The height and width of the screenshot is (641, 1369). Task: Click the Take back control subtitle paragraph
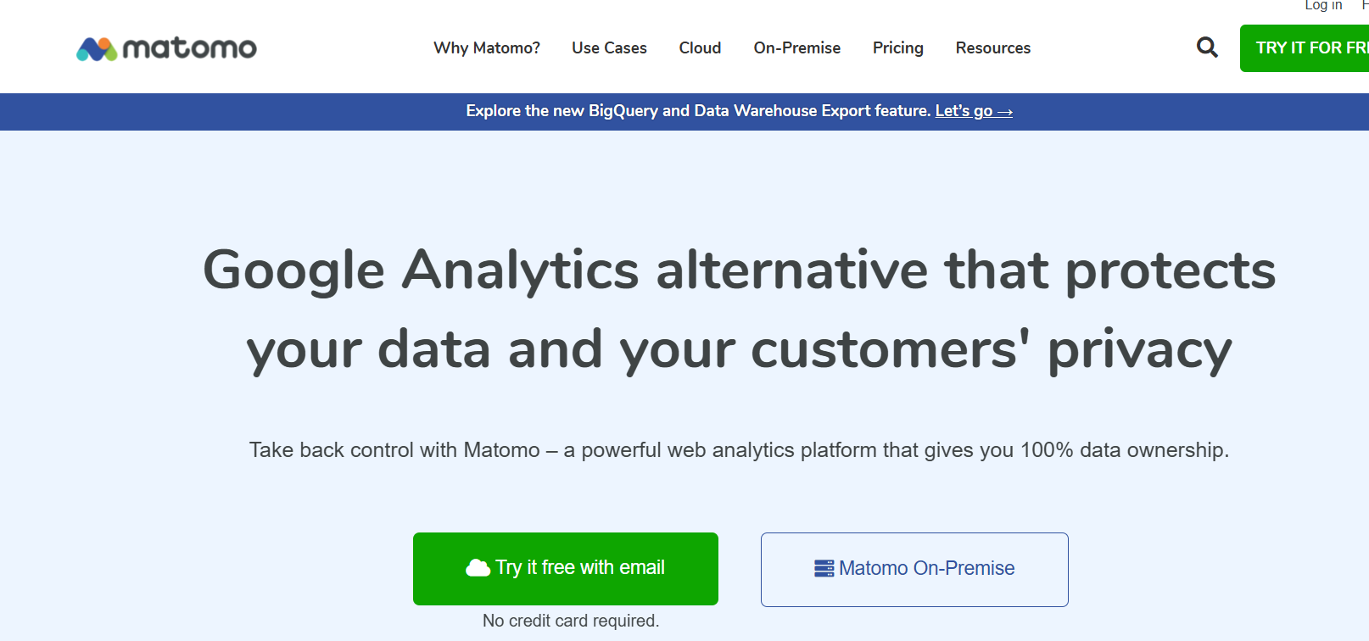(x=739, y=450)
